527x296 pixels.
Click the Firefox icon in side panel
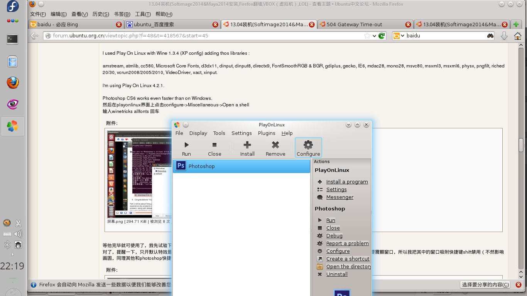click(13, 82)
